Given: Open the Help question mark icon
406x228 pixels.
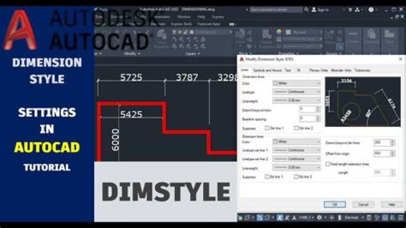Looking at the screenshot, I should [x=371, y=10].
